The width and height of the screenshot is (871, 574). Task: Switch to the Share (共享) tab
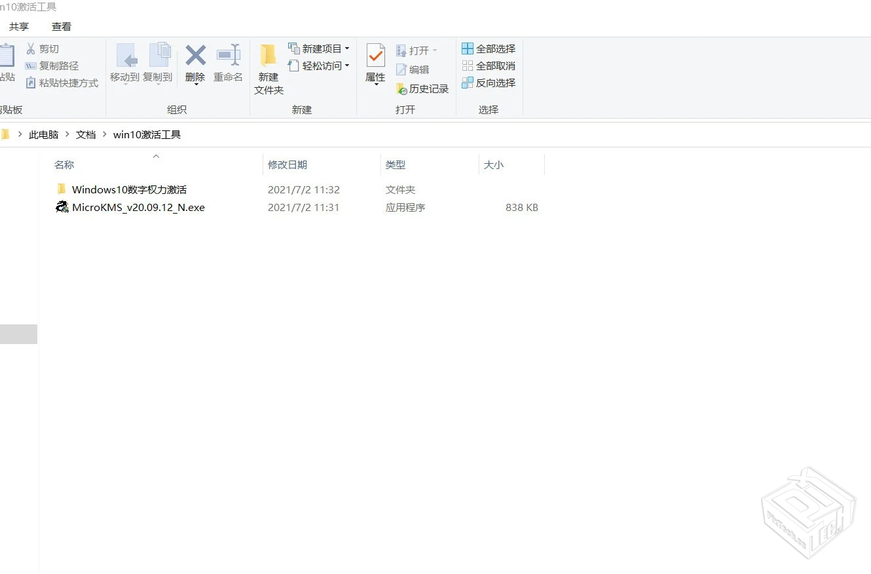19,26
